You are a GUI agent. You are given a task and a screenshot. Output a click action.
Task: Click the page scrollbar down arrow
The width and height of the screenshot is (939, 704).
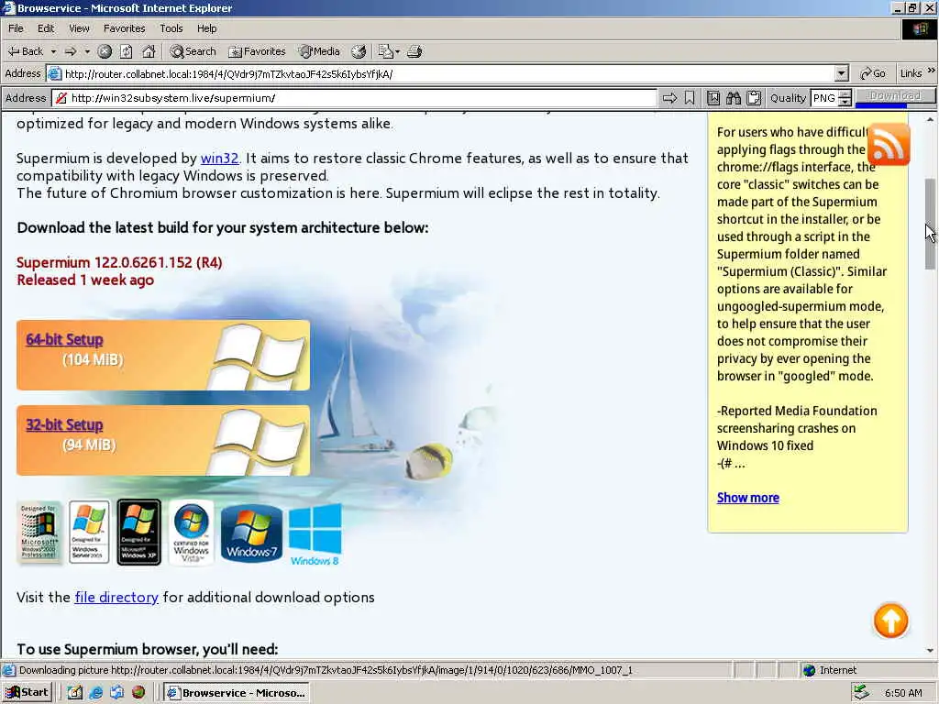click(x=930, y=651)
